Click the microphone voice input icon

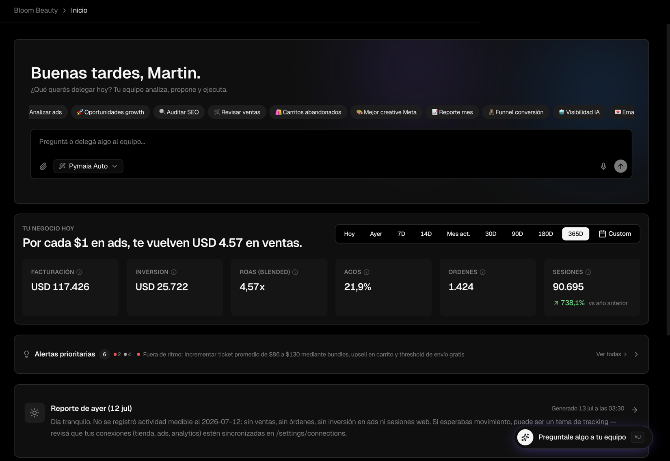click(x=603, y=166)
